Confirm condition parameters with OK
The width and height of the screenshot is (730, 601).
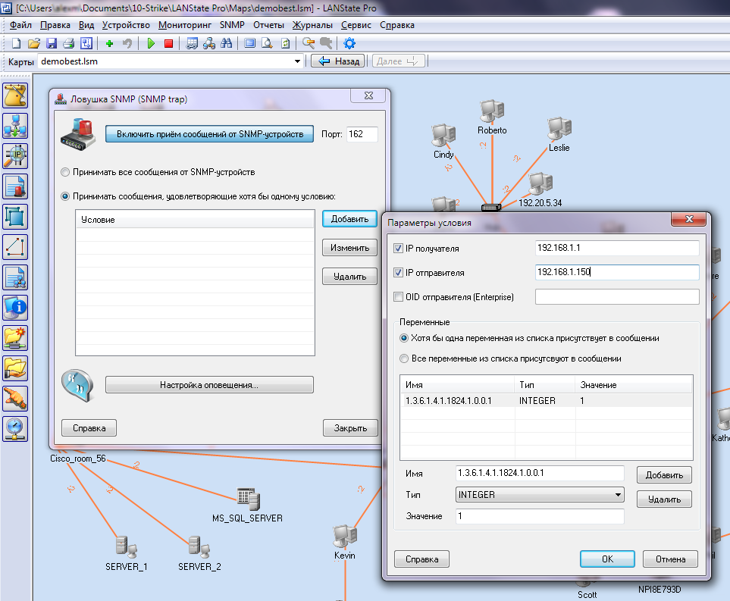[607, 559]
